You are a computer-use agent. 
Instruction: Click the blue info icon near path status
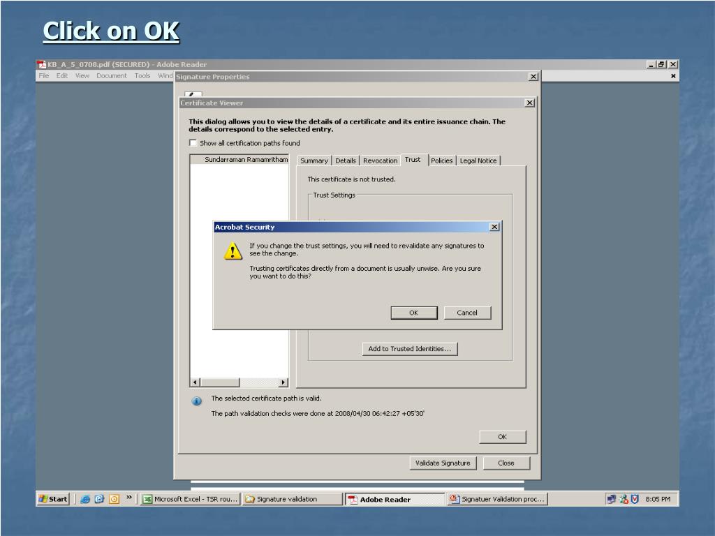pyautogui.click(x=196, y=401)
